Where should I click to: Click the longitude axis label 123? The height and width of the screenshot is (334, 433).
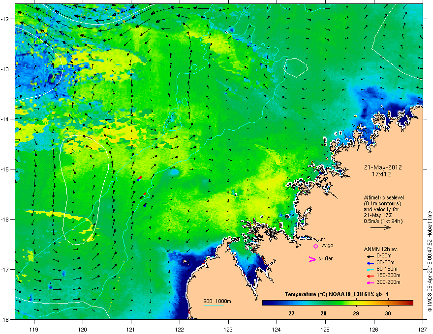[x=228, y=329]
